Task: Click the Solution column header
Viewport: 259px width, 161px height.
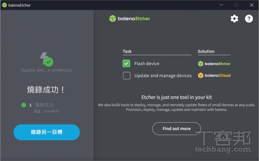Action: (x=206, y=51)
